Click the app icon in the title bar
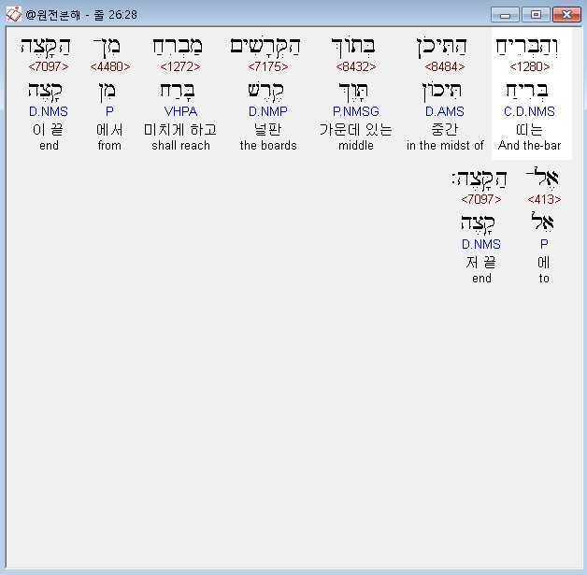This screenshot has width=587, height=575. click(x=13, y=15)
